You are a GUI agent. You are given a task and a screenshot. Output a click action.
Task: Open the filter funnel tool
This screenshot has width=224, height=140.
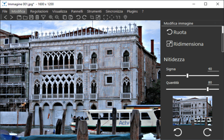pyautogui.click(x=43, y=17)
